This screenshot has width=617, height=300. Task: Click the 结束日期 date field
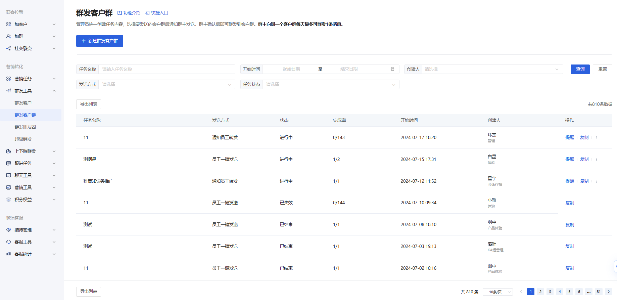[x=349, y=69]
